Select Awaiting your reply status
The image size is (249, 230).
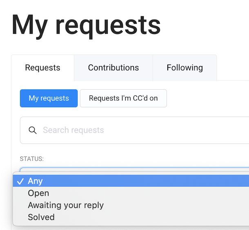(x=66, y=205)
